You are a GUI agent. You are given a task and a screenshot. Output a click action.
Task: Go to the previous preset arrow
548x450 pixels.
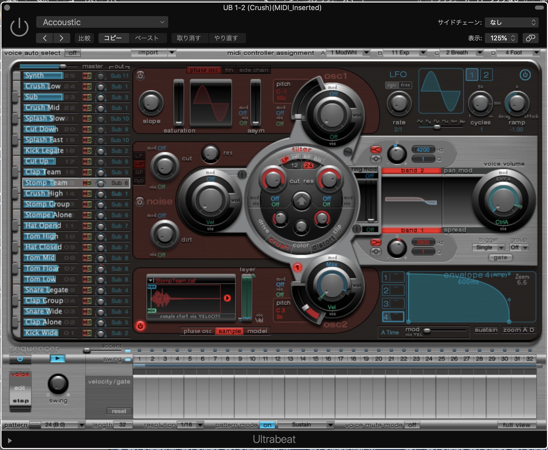click(45, 38)
